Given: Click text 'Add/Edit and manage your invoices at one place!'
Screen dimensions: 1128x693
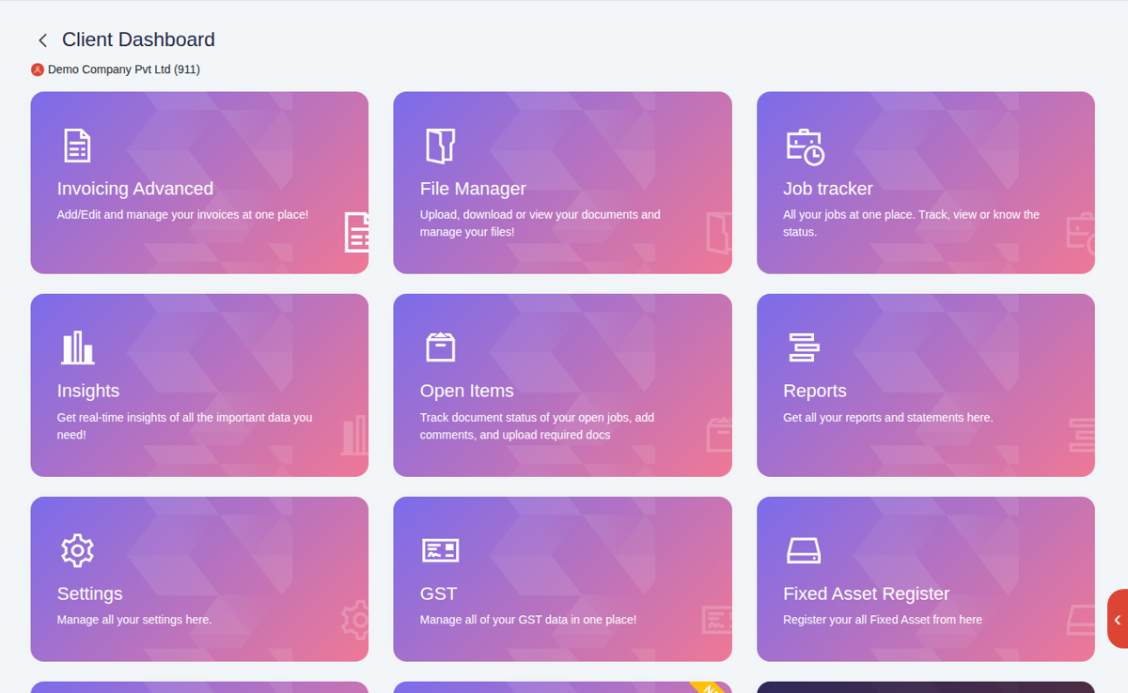Looking at the screenshot, I should pos(182,215).
